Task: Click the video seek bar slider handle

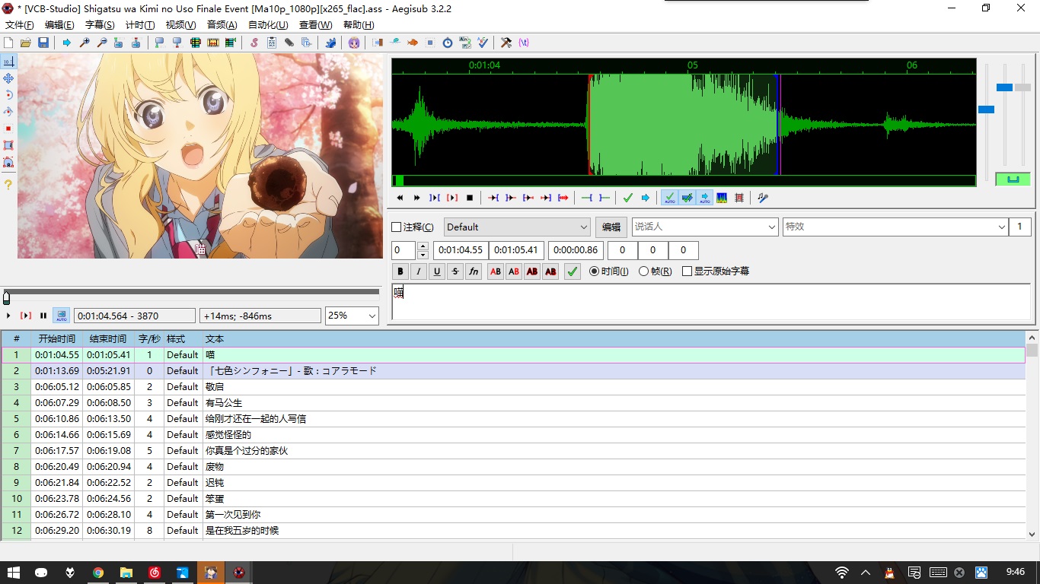Action: click(x=7, y=298)
